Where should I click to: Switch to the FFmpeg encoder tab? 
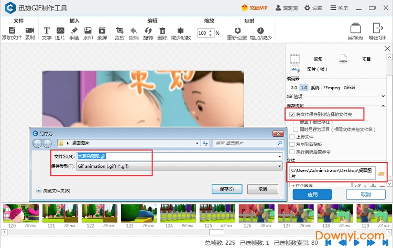(x=332, y=88)
